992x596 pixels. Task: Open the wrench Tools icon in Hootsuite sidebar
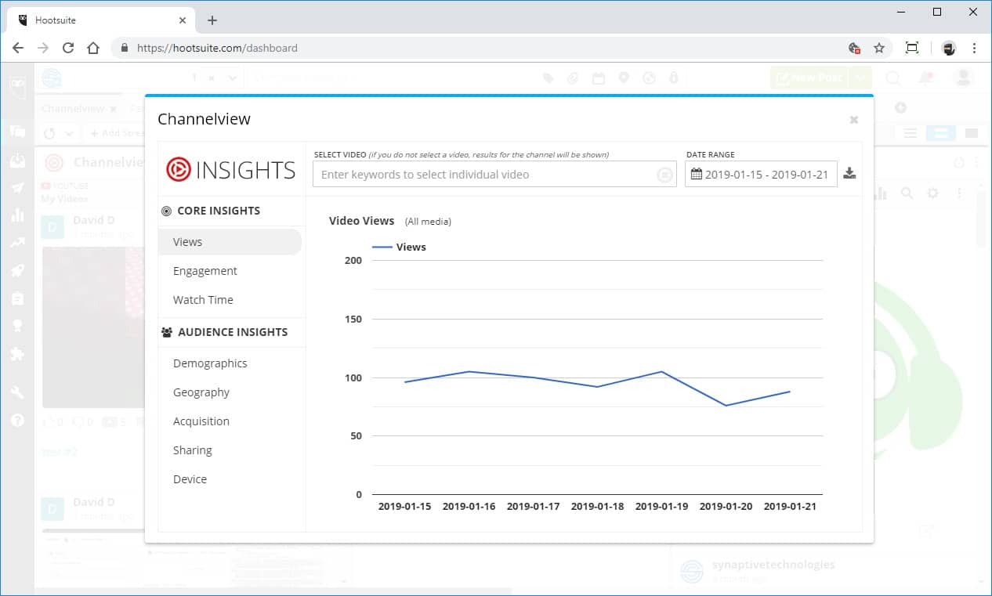(x=17, y=392)
